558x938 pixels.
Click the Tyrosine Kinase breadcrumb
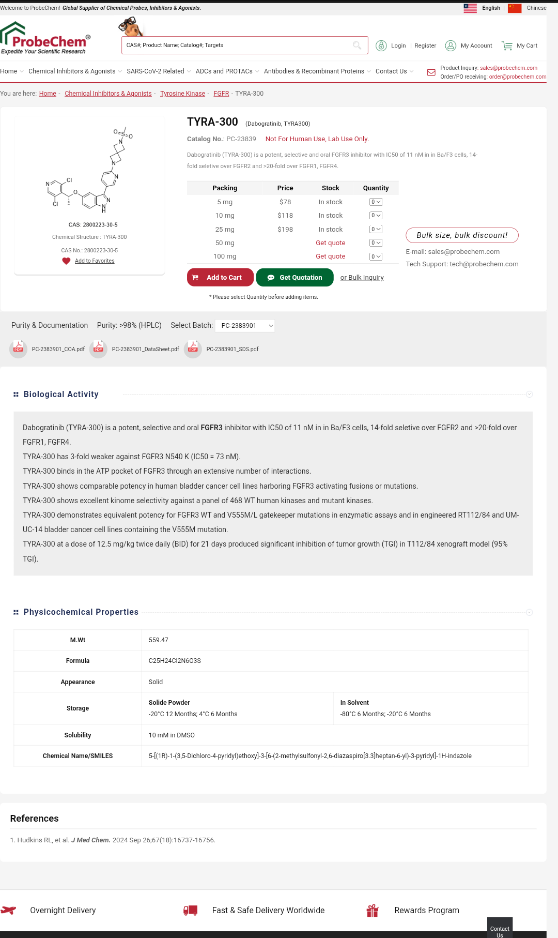click(x=182, y=94)
